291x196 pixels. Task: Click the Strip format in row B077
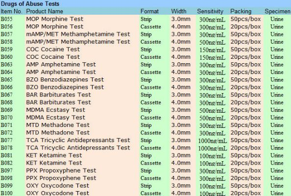click(x=146, y=140)
